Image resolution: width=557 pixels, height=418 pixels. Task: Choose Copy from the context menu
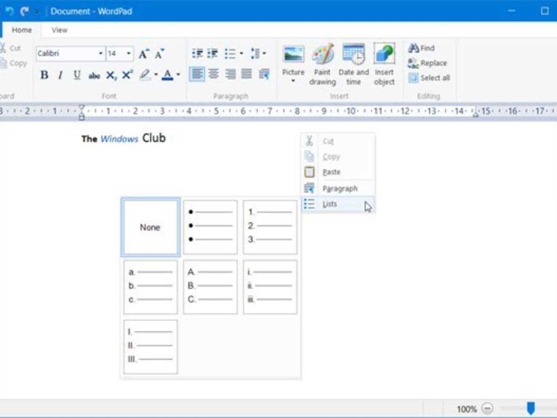point(337,157)
